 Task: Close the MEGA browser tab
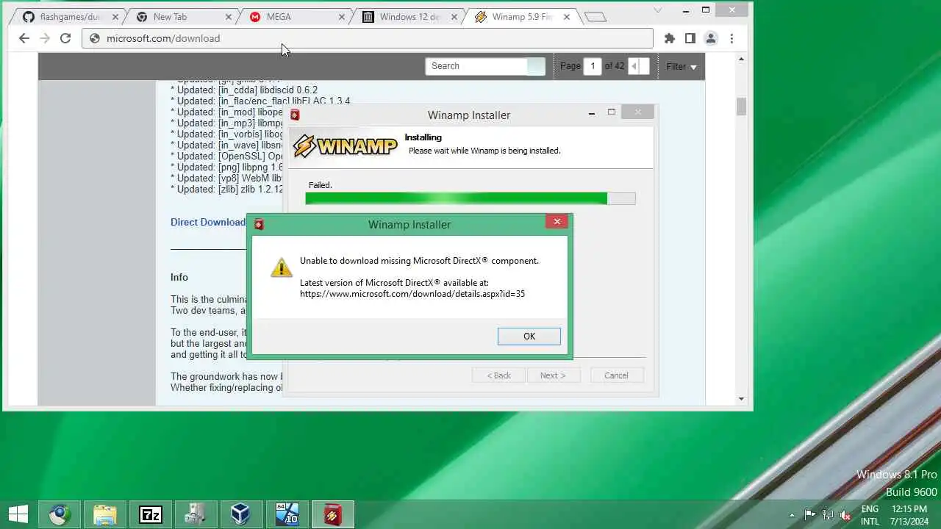pos(342,17)
